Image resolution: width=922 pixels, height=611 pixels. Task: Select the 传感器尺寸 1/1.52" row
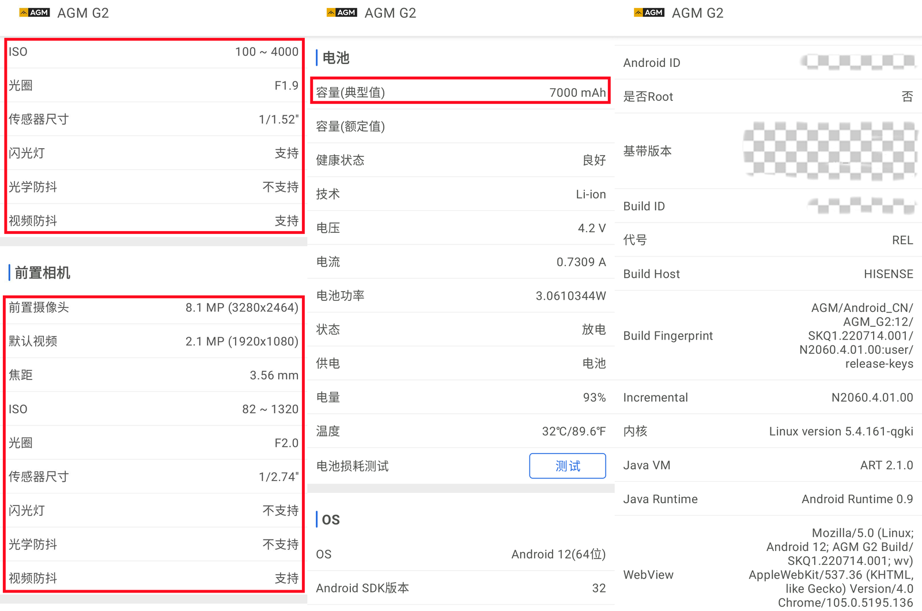(x=153, y=119)
